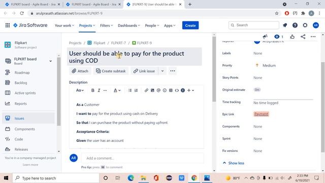Open the notifications bell icon
Image resolution: width=325 pixels, height=183 pixels.
click(x=285, y=25)
